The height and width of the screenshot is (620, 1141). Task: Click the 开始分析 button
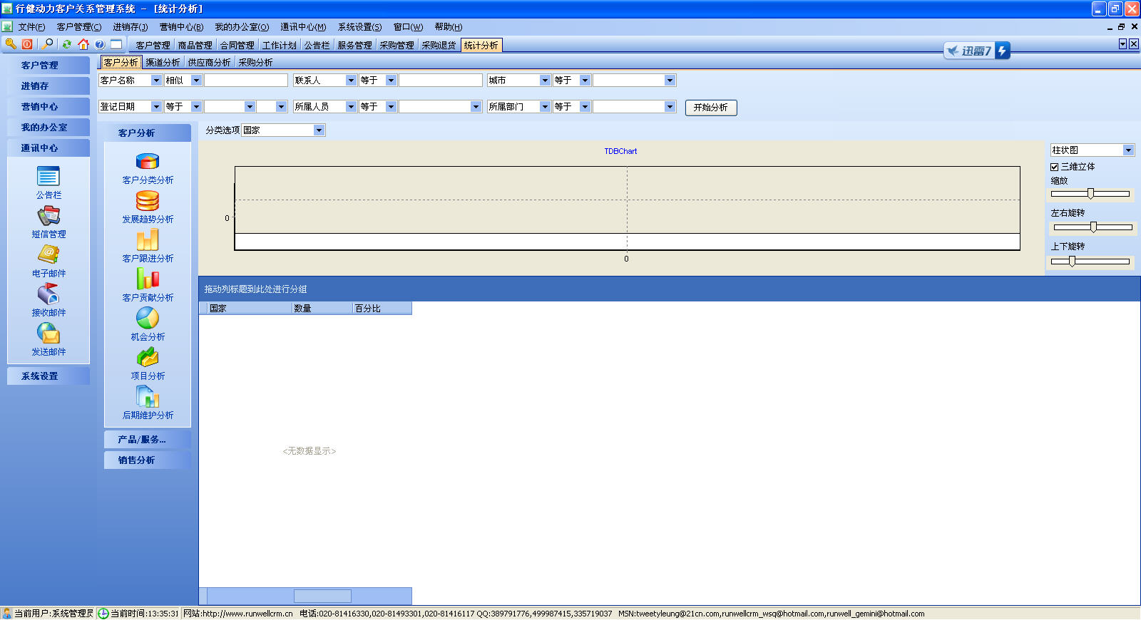[x=711, y=108]
